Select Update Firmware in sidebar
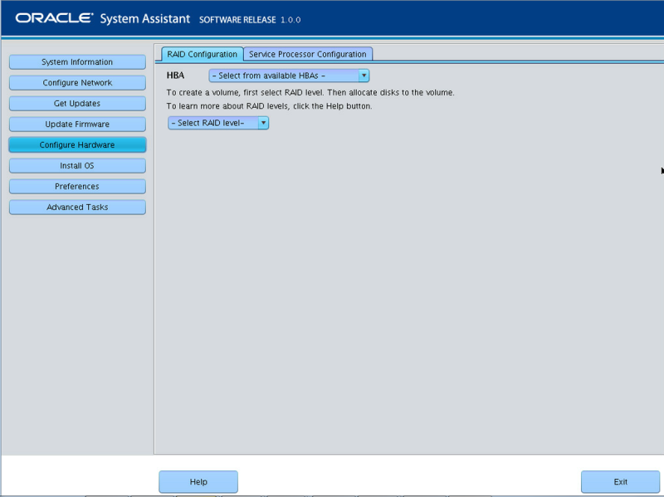Viewport: 664px width, 497px height. point(77,124)
